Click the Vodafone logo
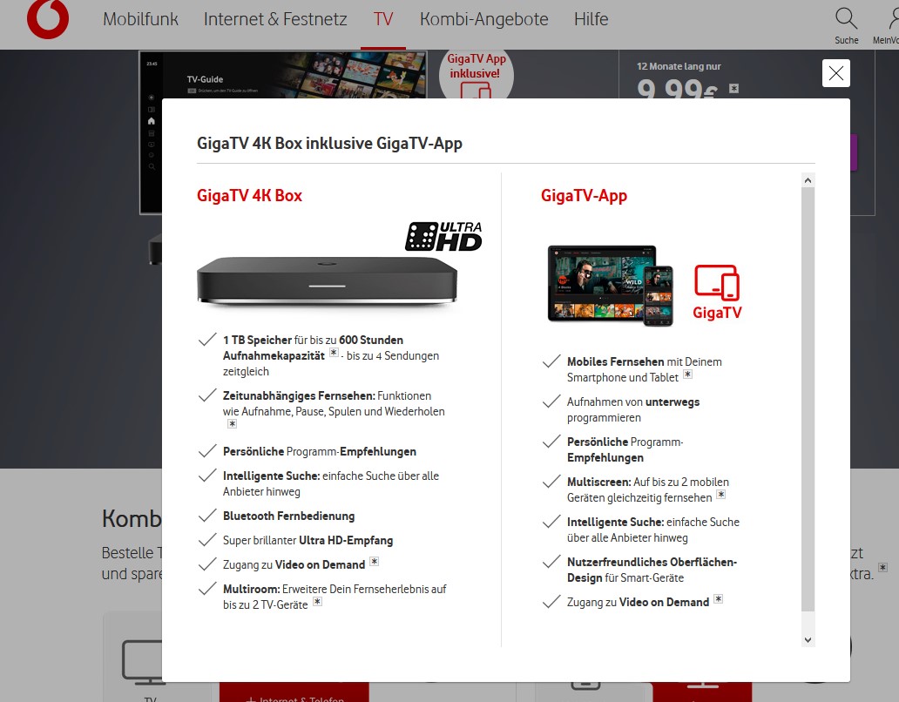This screenshot has height=702, width=899. pos(48,19)
